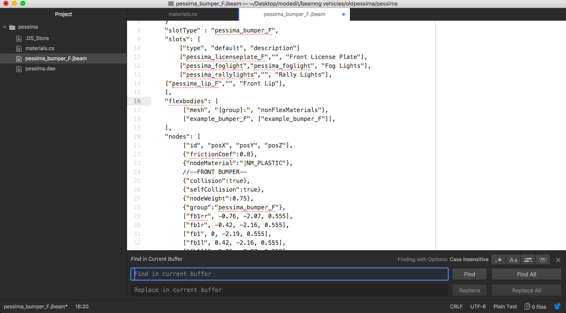Screen dimensions: 566x313
Task: Click line number 16 in the gutter
Action: 137,101
